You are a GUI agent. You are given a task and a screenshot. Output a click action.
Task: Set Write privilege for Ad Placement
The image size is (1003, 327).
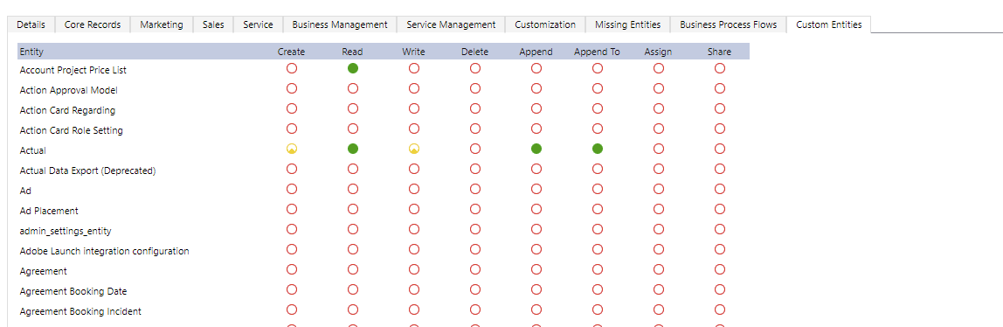(x=414, y=209)
